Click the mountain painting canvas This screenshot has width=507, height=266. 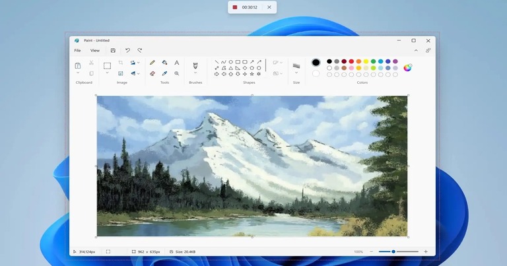[x=252, y=166]
